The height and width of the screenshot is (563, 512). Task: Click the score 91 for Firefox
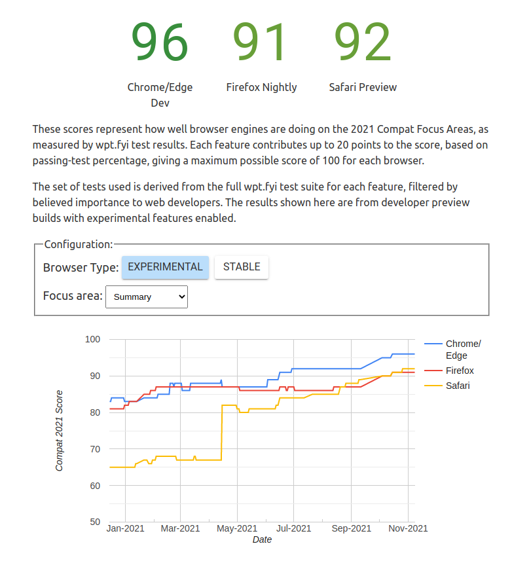click(x=260, y=42)
